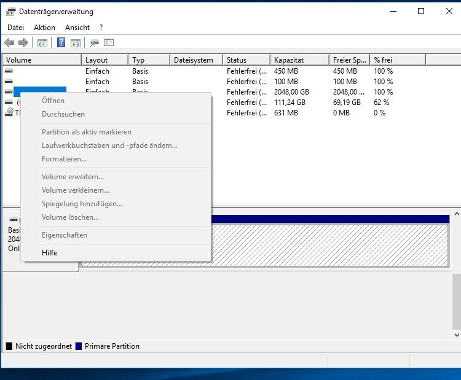461x380 pixels.
Task: Click the 2048,00 GB capacity cell
Action: pos(291,92)
